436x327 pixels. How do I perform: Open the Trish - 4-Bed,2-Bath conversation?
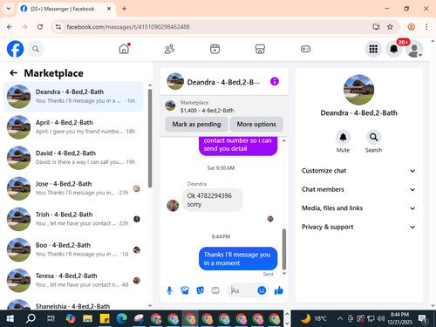73,219
